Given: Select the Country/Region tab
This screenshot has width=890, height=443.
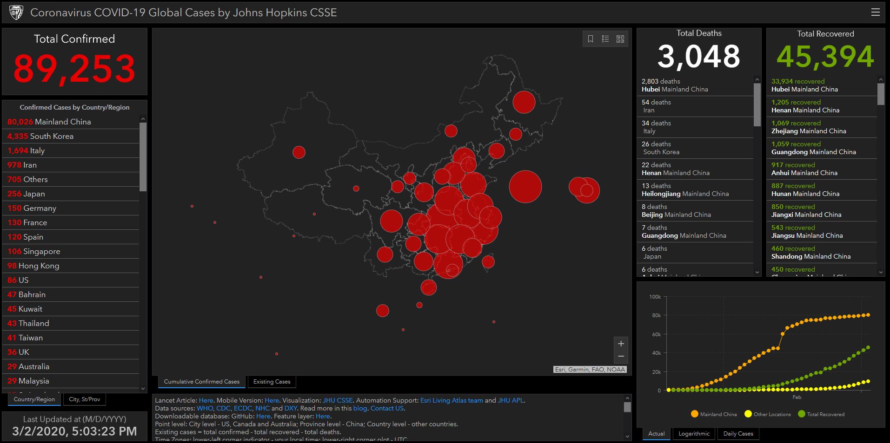Looking at the screenshot, I should point(34,399).
